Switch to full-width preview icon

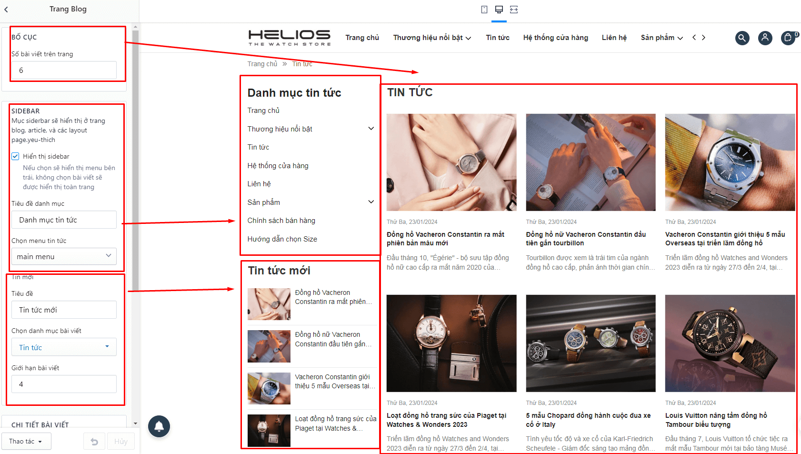point(514,10)
